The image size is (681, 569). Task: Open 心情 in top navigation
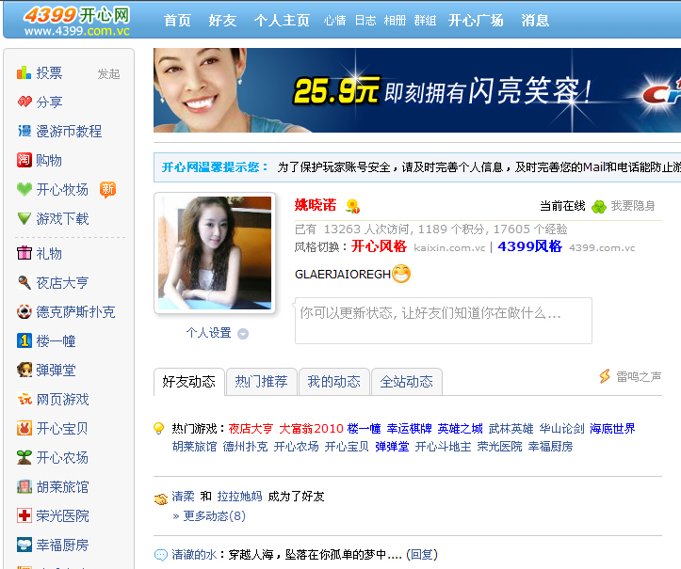(x=335, y=21)
